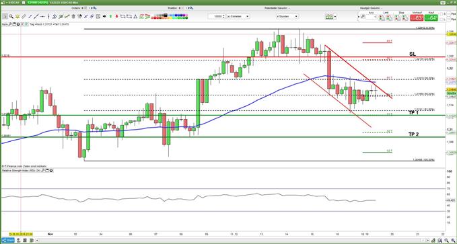This screenshot has width=457, height=244.
Task: Click the TP 2 label on chart
Action: (x=413, y=134)
